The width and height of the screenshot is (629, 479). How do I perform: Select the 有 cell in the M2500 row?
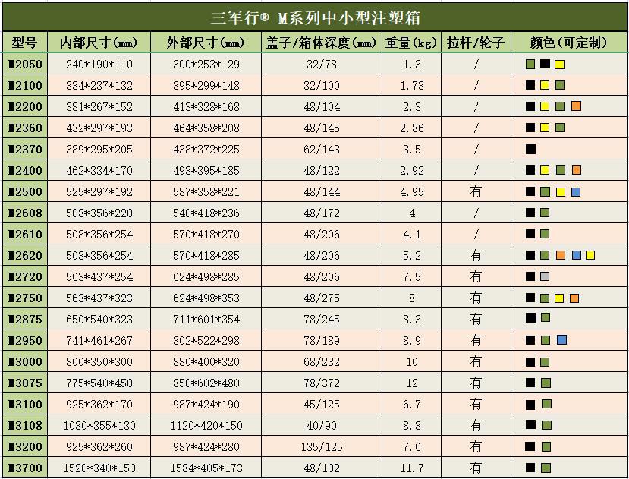tap(476, 191)
